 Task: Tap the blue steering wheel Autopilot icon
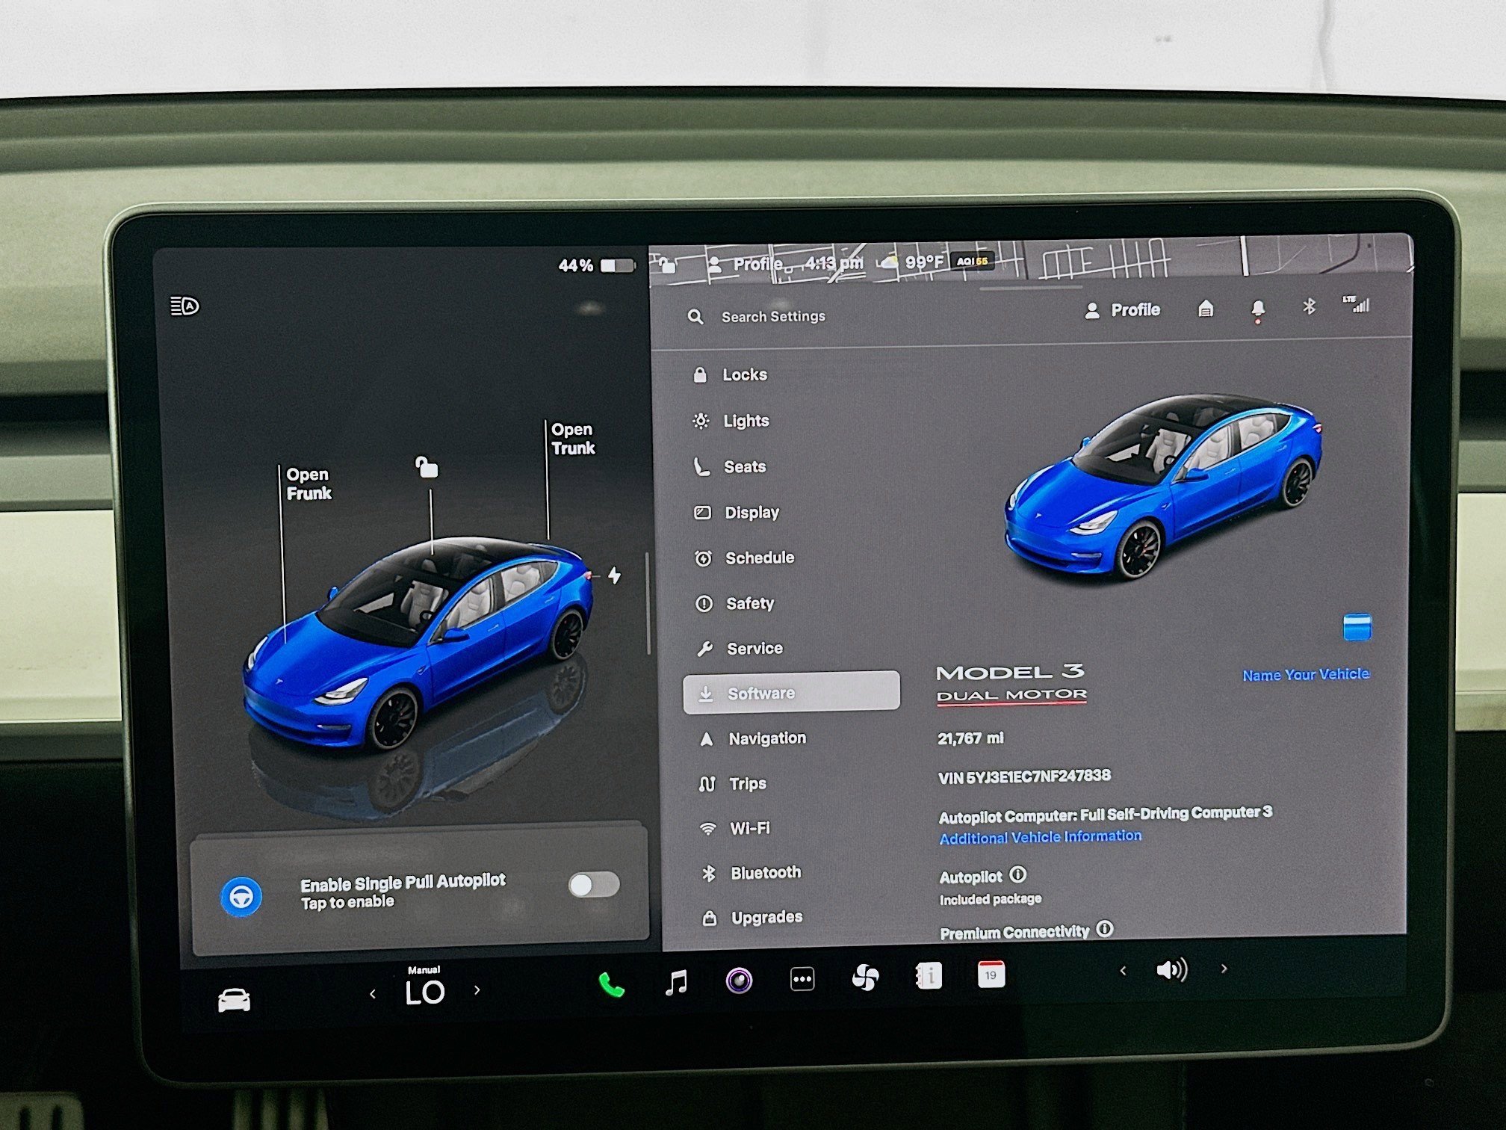point(241,896)
